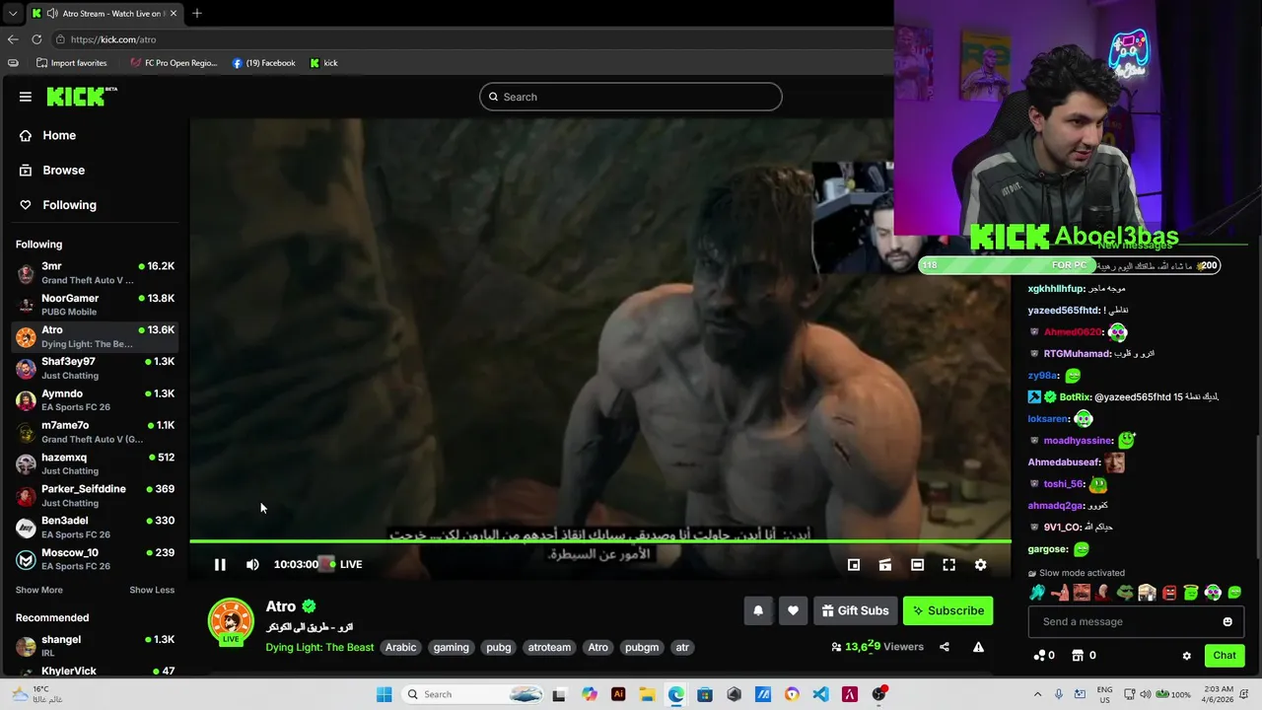The image size is (1262, 710).
Task: Open Shaf3ey97 channel in sidebar
Action: 95,368
